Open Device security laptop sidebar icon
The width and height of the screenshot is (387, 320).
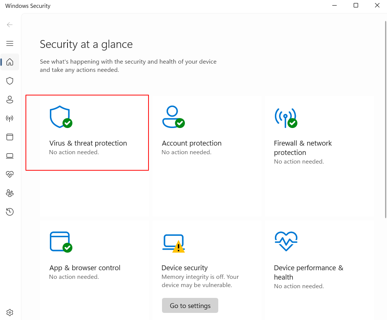(x=10, y=156)
